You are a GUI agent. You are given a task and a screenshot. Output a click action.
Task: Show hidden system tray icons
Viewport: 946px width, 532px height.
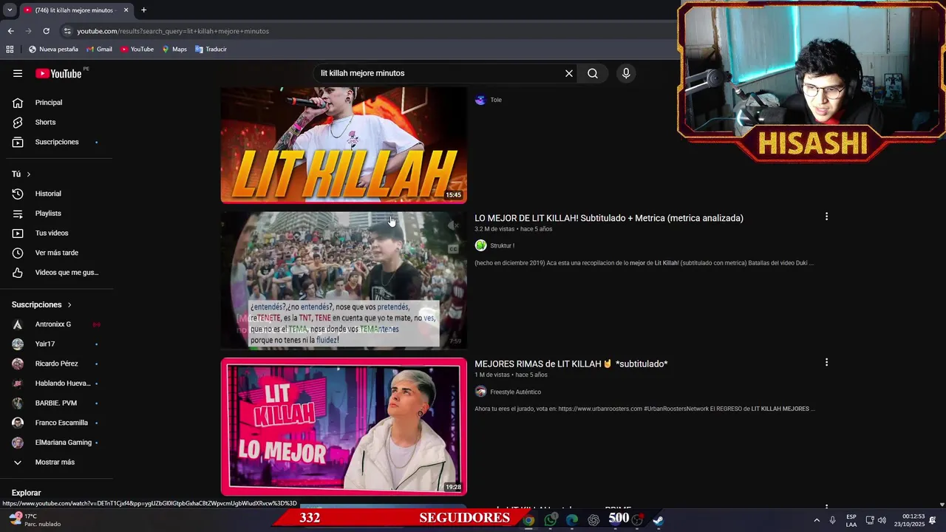click(x=817, y=520)
